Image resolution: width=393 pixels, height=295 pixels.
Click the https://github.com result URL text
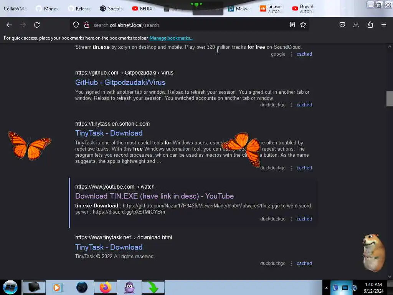click(124, 73)
